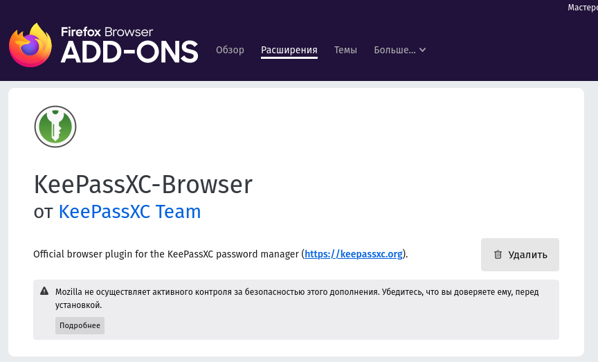Click the word ADD-ONS in the header
Screen dimensions: 598x362
pos(129,51)
